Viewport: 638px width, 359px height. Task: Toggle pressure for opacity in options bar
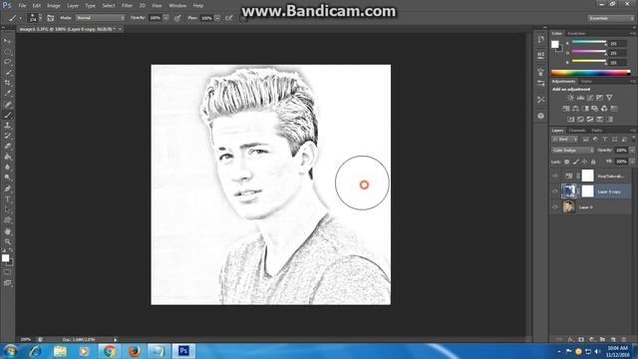[177, 18]
